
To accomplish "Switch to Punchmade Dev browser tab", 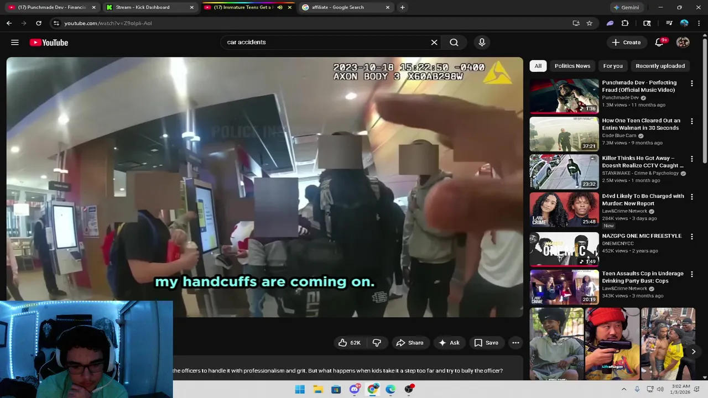I will tap(52, 7).
